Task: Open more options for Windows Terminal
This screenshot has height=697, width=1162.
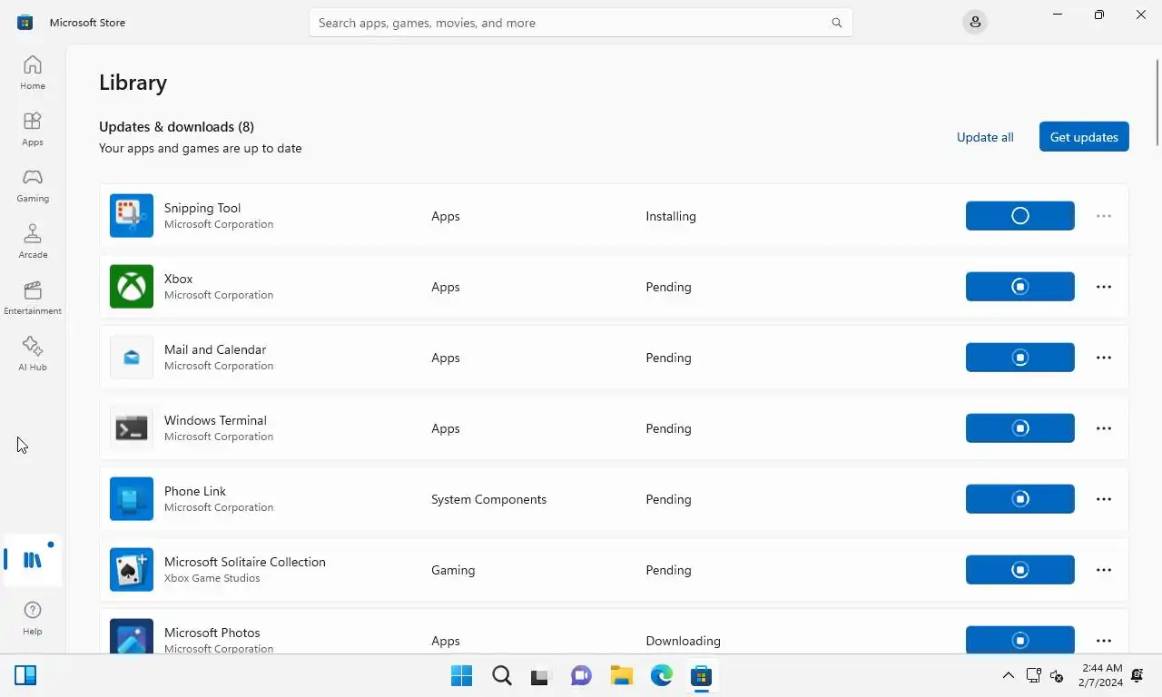Action: pos(1104,428)
